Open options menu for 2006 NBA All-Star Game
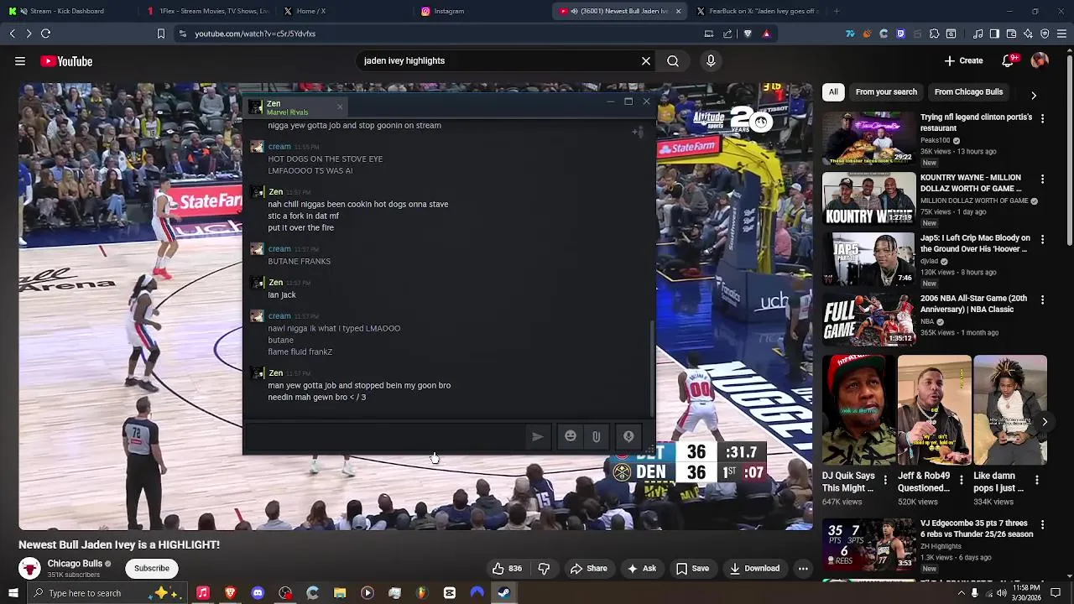 (1042, 299)
